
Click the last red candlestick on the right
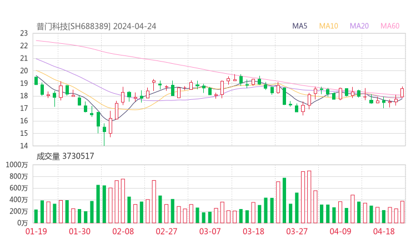coord(402,93)
